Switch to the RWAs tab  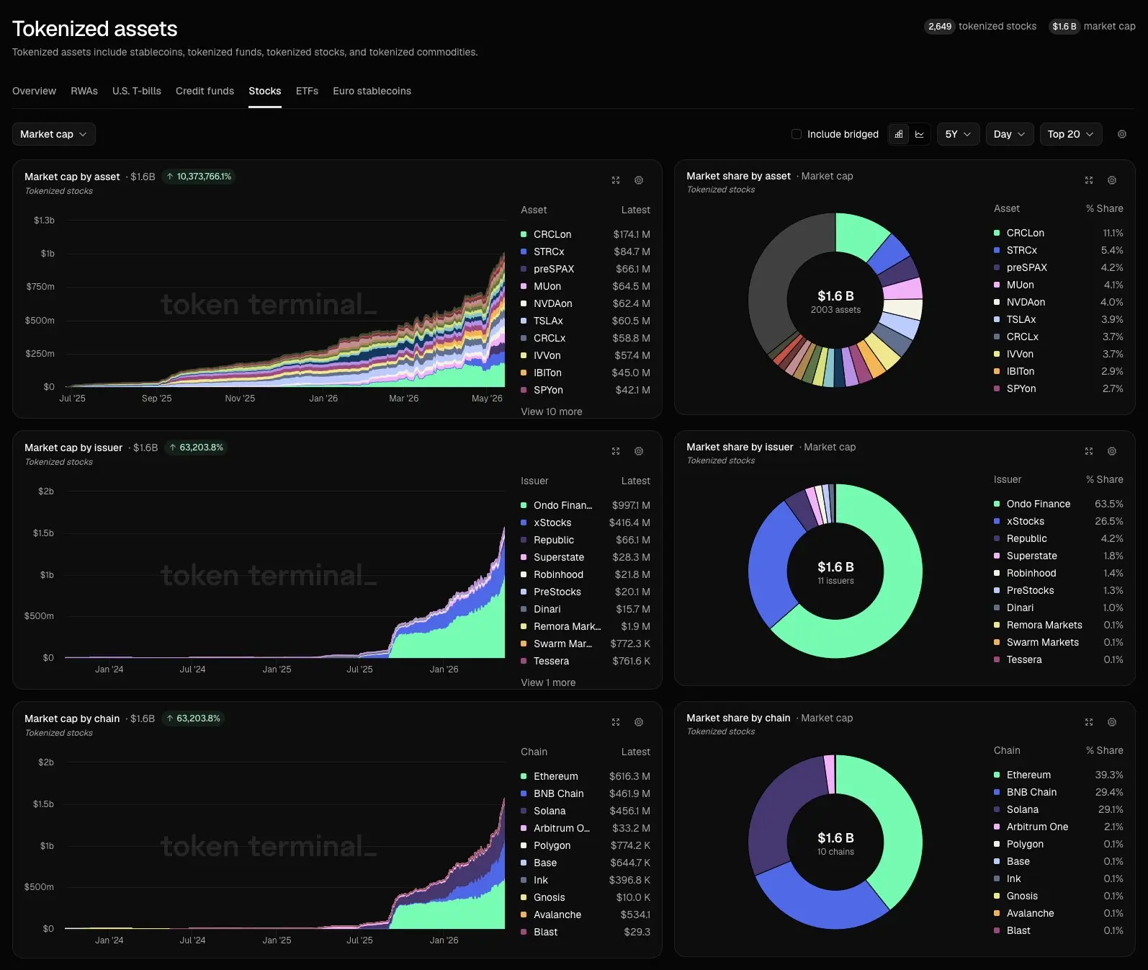point(84,91)
